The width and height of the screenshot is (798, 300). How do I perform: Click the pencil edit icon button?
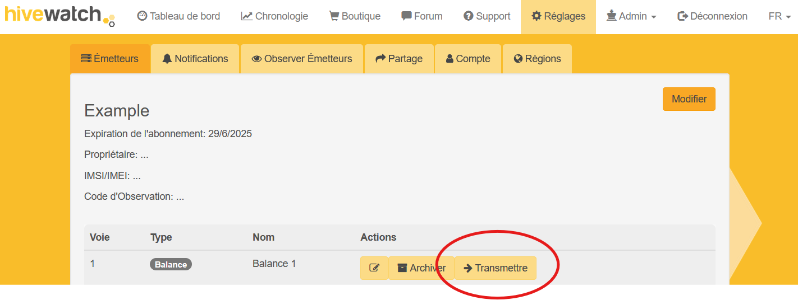[x=374, y=268]
